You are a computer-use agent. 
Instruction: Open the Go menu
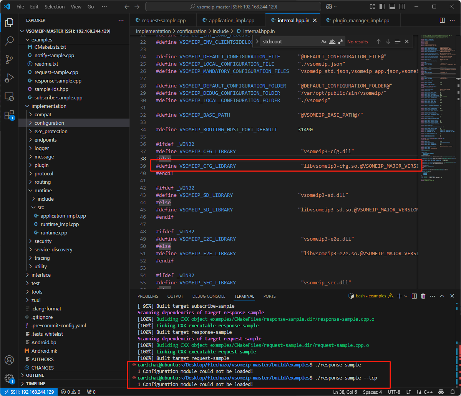tap(91, 7)
